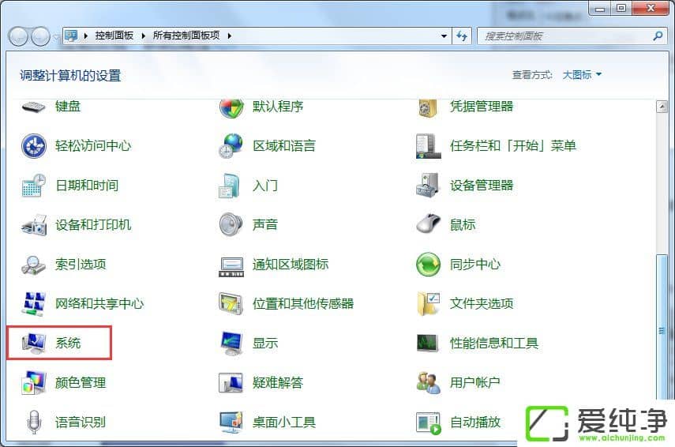Open 轻松访问中心 icon
Image resolution: width=675 pixels, height=447 pixels.
coord(33,146)
